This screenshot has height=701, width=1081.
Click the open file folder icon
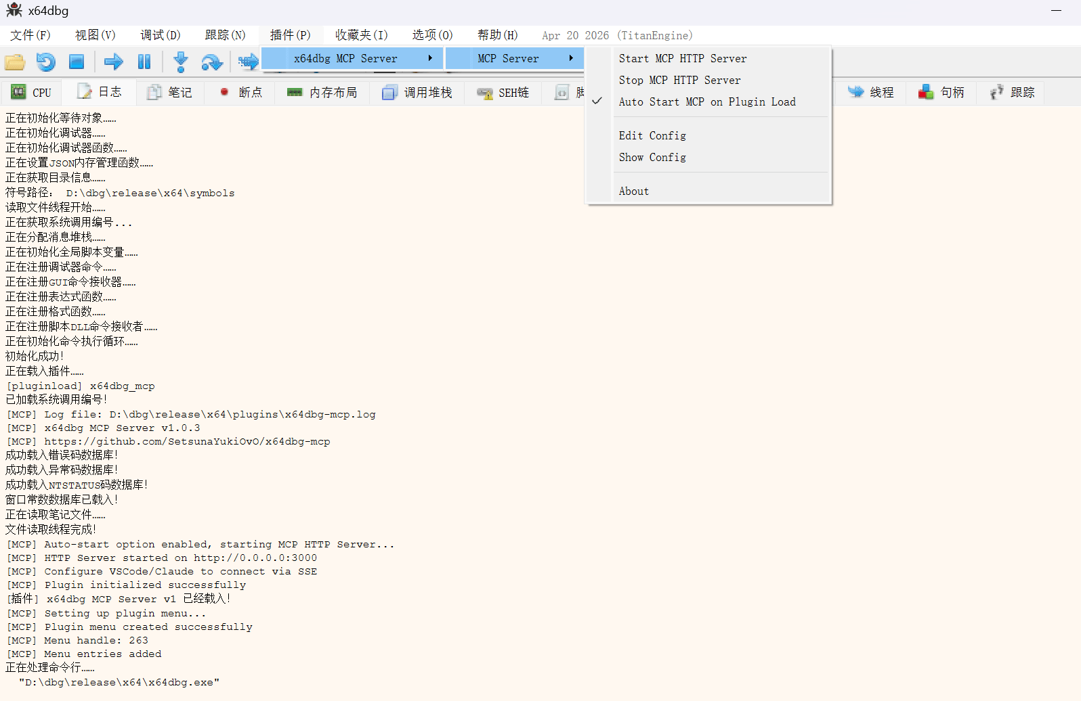coord(15,62)
